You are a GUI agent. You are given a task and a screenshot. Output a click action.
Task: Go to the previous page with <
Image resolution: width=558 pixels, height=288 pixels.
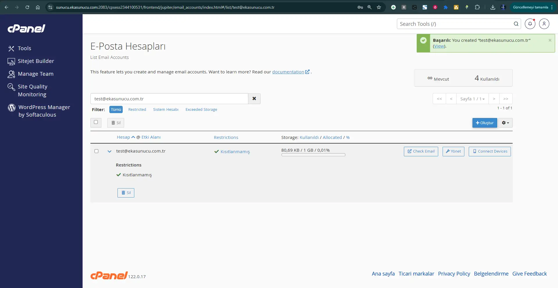coord(451,99)
